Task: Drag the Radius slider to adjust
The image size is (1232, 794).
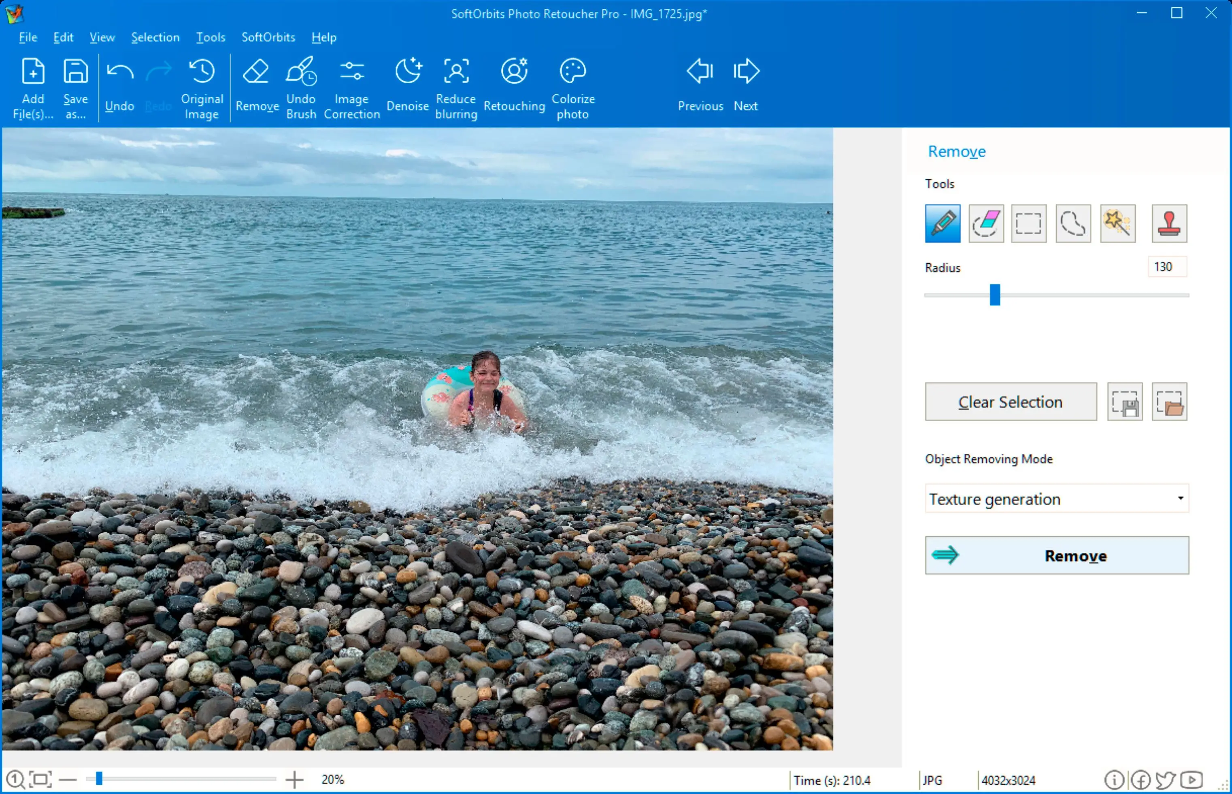Action: [994, 294]
